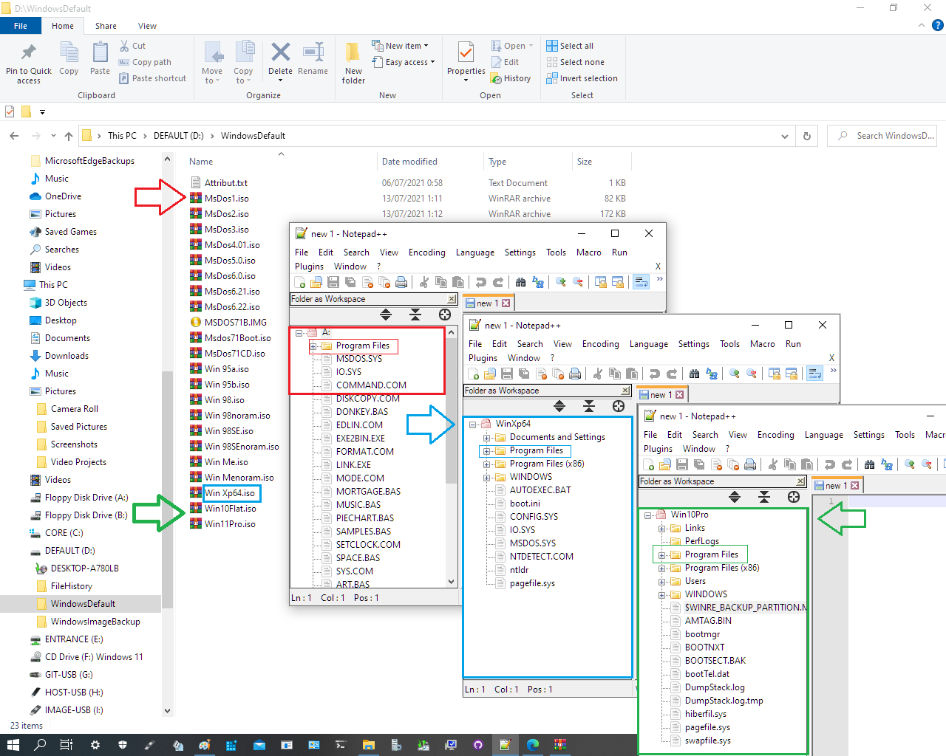Click the Print icon in the A: Notepad++ window
The width and height of the screenshot is (946, 756).
tap(401, 282)
